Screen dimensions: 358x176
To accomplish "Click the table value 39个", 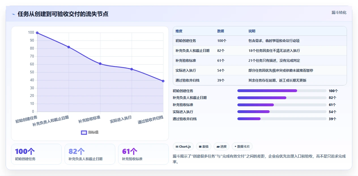I will [221, 80].
